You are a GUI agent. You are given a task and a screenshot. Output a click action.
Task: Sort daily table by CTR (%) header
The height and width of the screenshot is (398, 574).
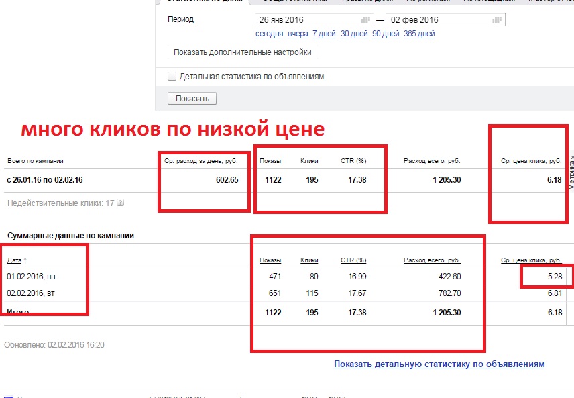[353, 260]
